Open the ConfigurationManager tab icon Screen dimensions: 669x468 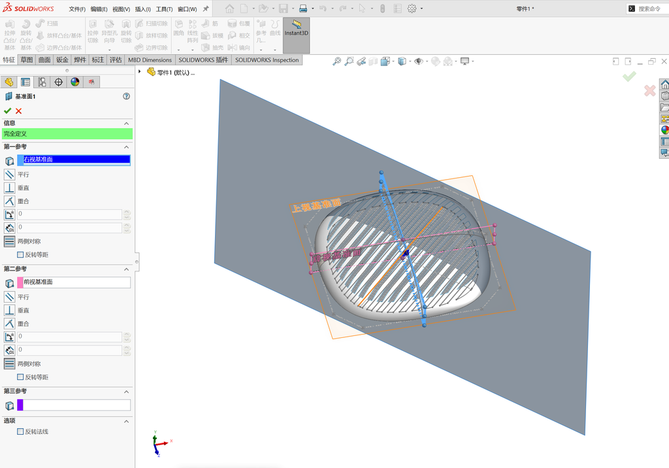[42, 82]
